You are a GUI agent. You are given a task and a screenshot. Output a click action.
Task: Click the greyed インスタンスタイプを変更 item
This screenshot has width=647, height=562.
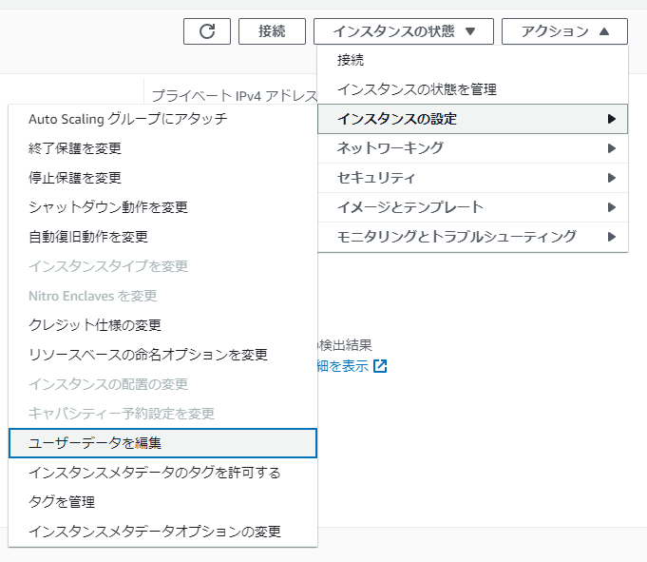162,266
